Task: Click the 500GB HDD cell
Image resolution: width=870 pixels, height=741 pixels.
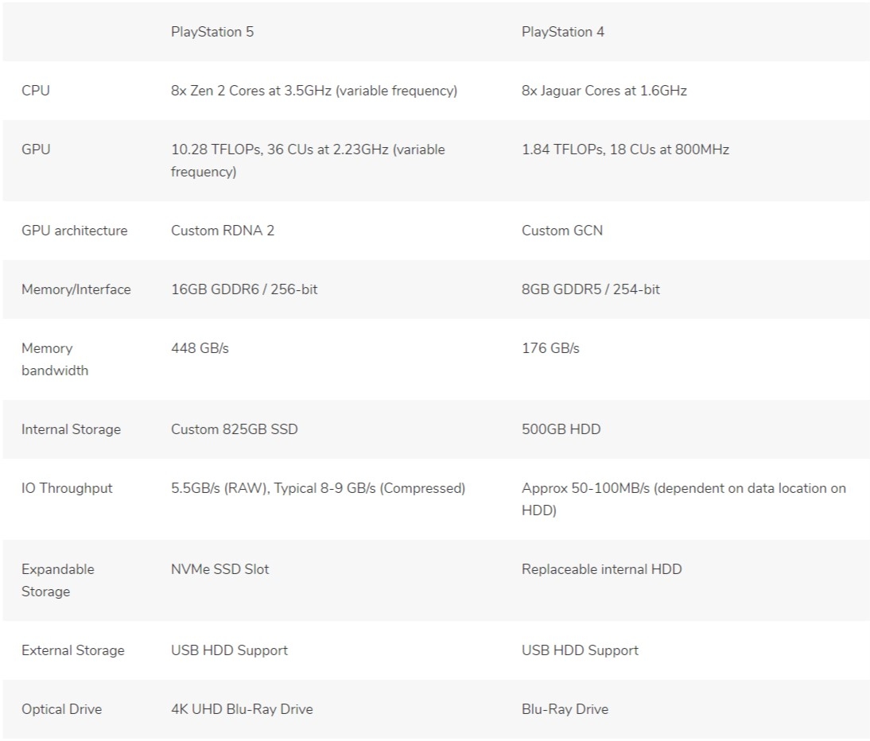Action: point(561,429)
